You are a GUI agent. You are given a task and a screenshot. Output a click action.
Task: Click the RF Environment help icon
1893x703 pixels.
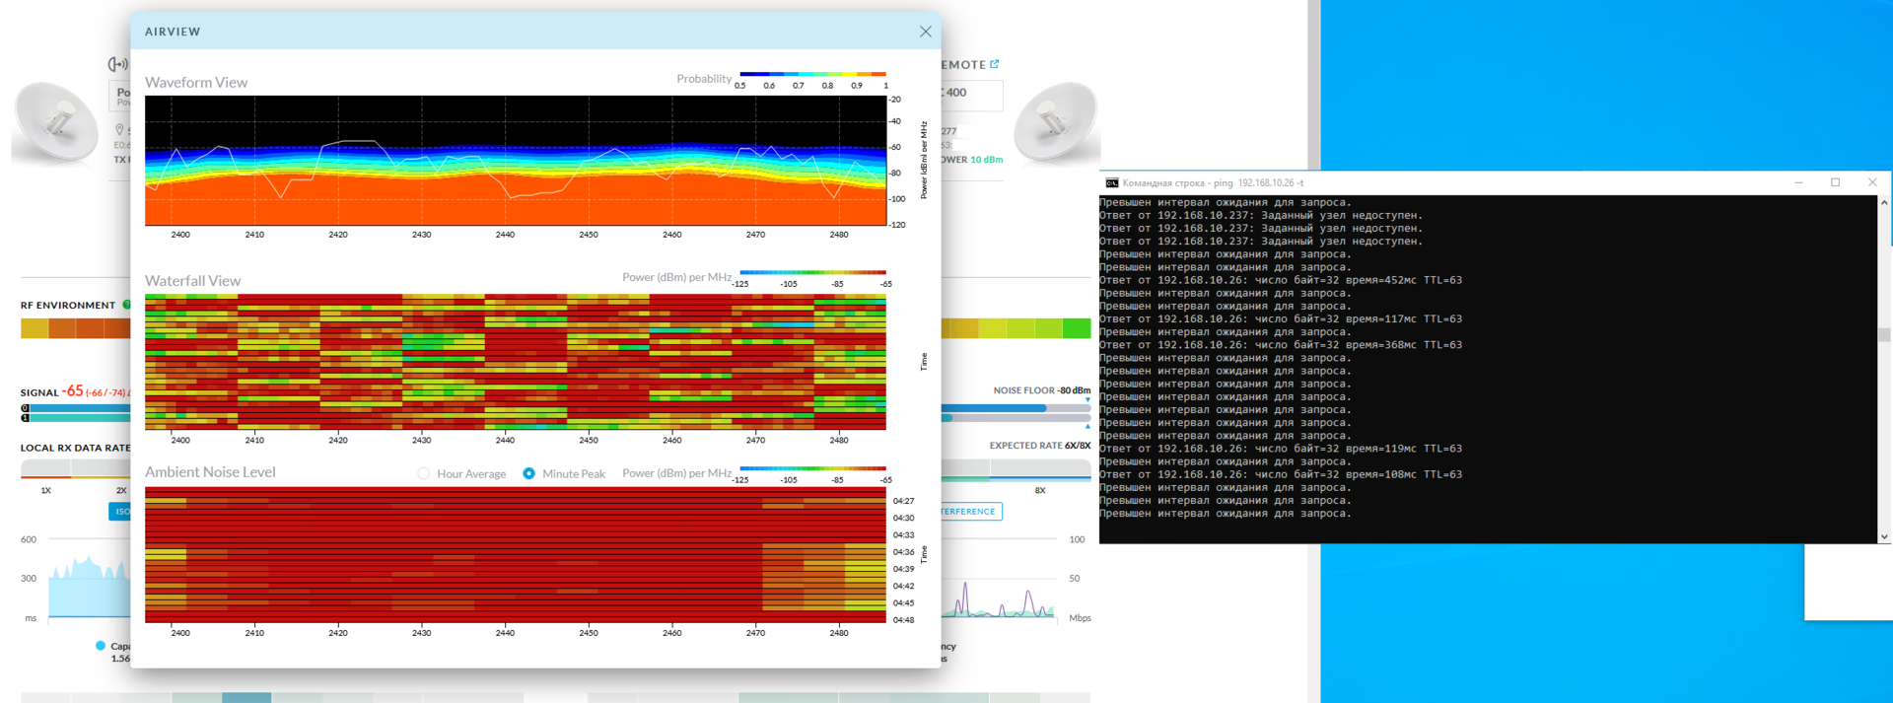[125, 306]
